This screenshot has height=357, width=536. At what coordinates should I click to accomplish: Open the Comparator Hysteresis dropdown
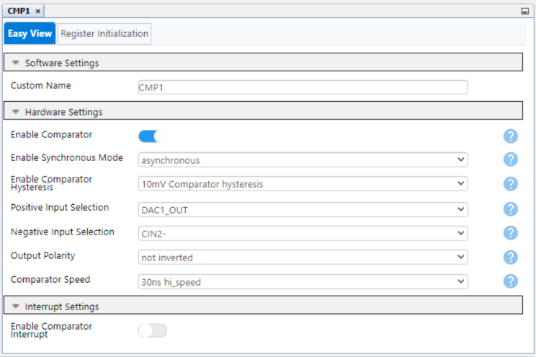[303, 184]
